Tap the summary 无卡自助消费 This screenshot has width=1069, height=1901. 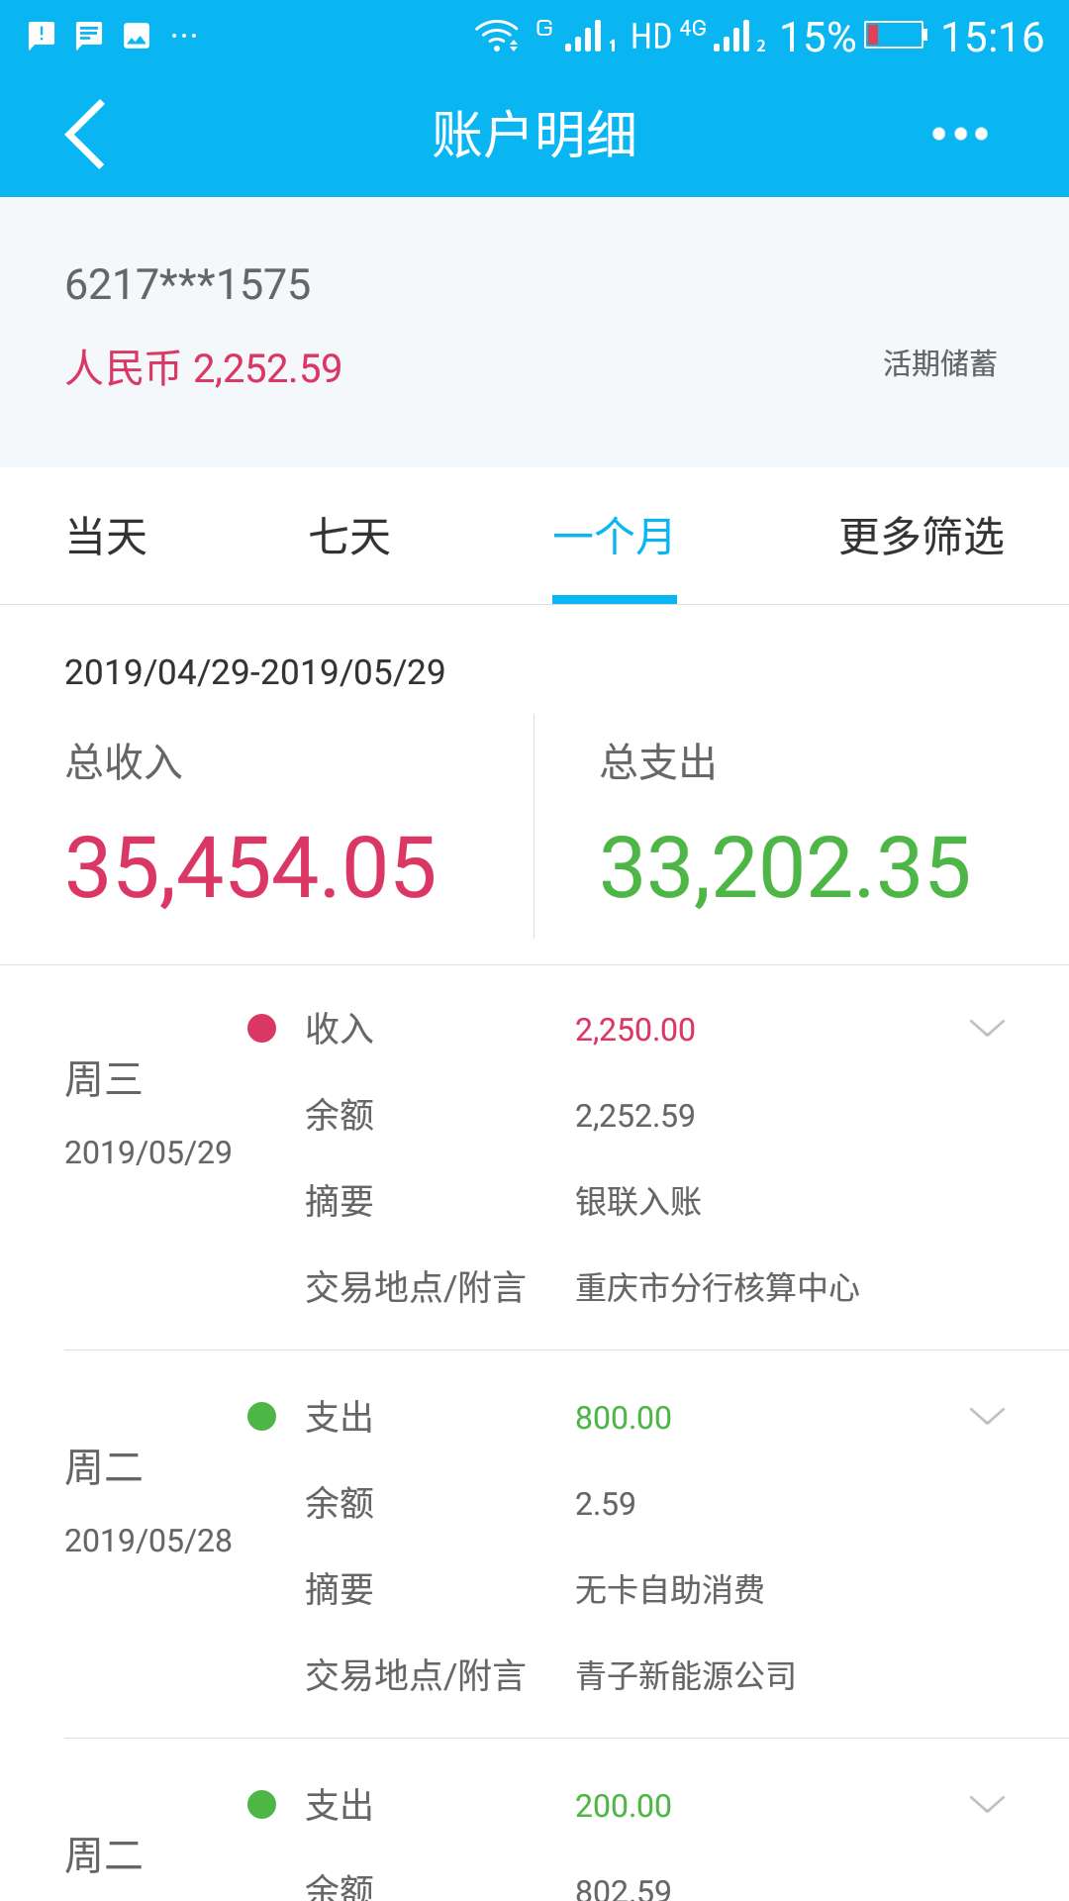(670, 1590)
